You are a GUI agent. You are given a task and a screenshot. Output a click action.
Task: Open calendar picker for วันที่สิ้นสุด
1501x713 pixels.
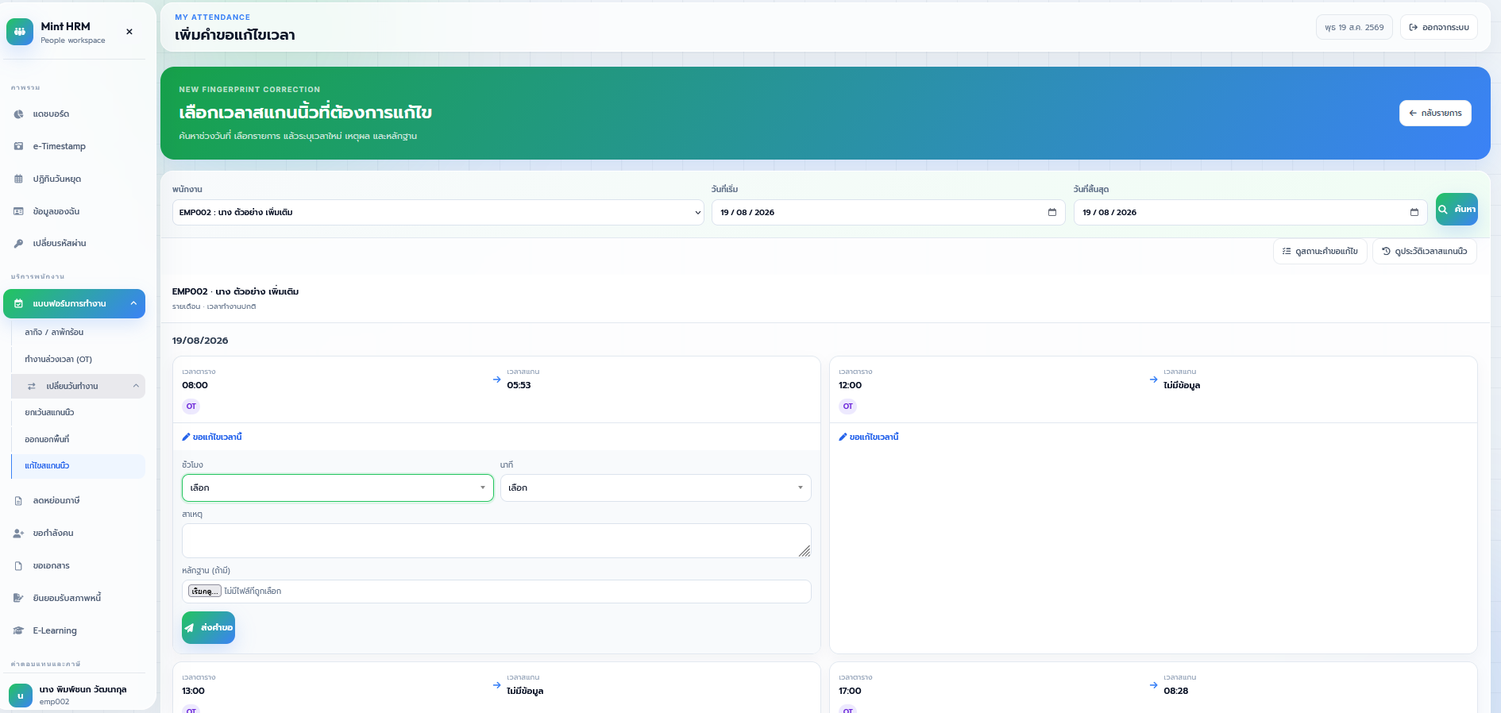(1414, 212)
